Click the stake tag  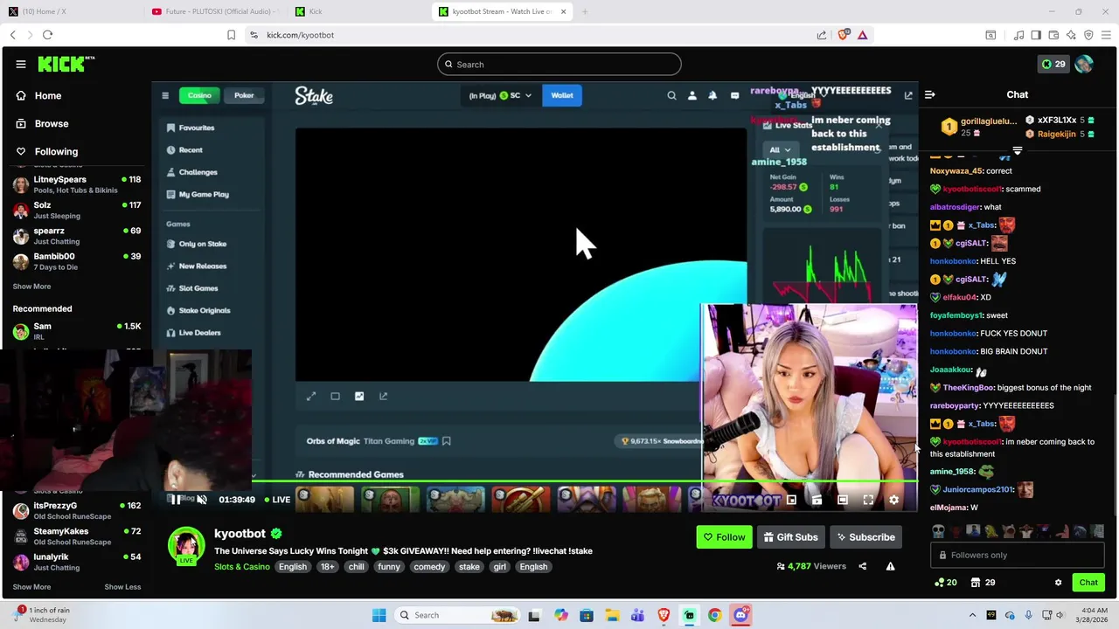[x=469, y=567]
